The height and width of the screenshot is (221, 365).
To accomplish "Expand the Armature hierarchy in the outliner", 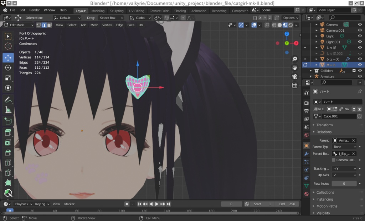I will tap(310, 77).
